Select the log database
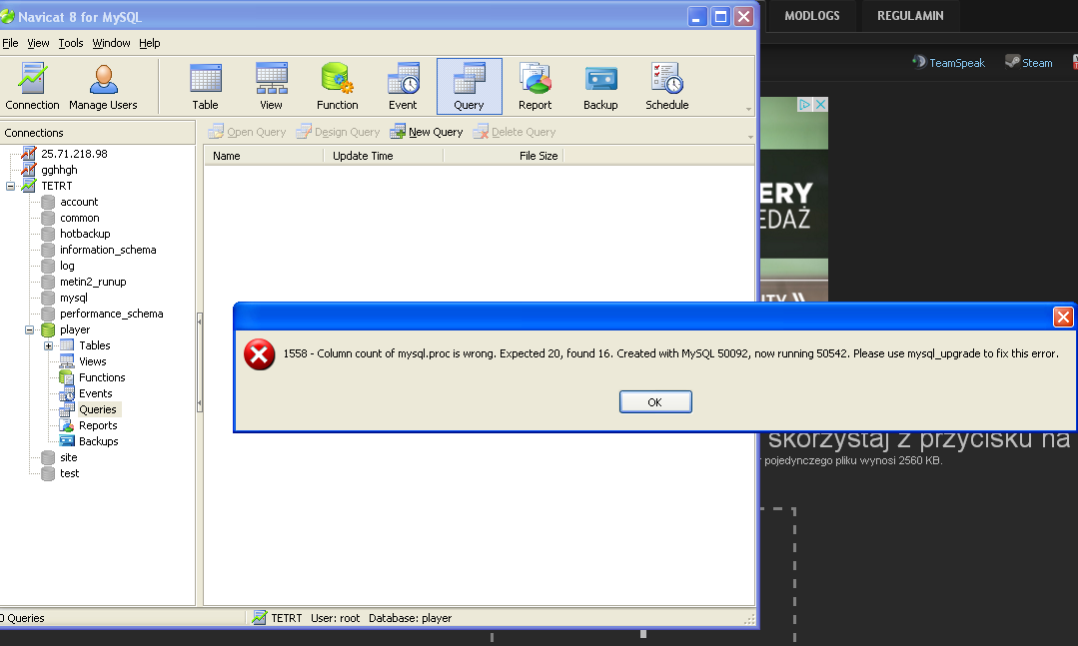The width and height of the screenshot is (1078, 646). coord(67,266)
